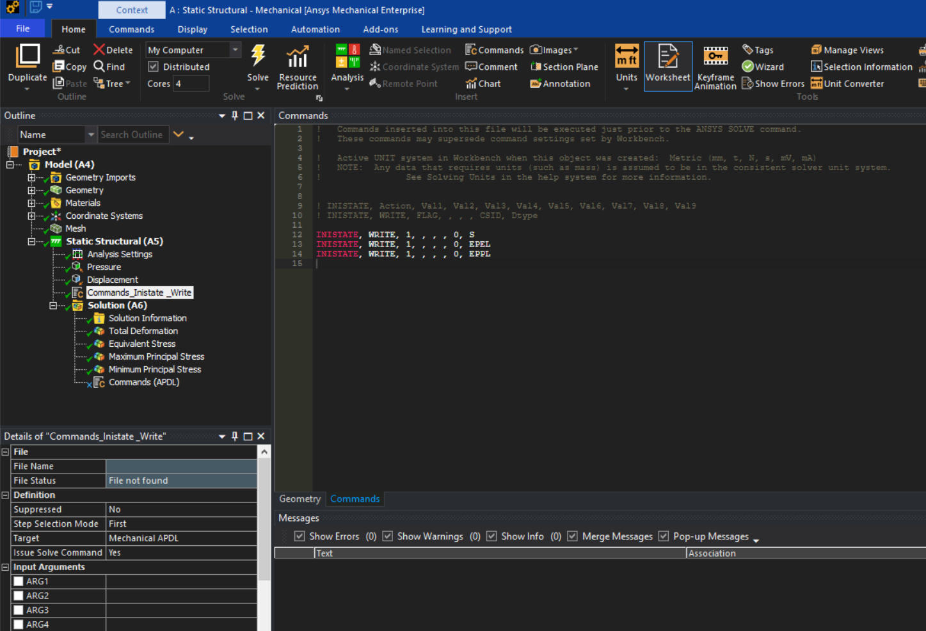The width and height of the screenshot is (926, 631).
Task: Check the ARG3 checkbox
Action: click(x=19, y=610)
